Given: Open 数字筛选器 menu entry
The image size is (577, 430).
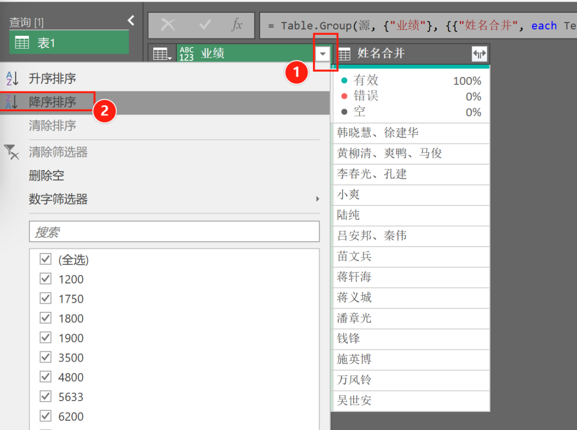Looking at the screenshot, I should (x=165, y=199).
